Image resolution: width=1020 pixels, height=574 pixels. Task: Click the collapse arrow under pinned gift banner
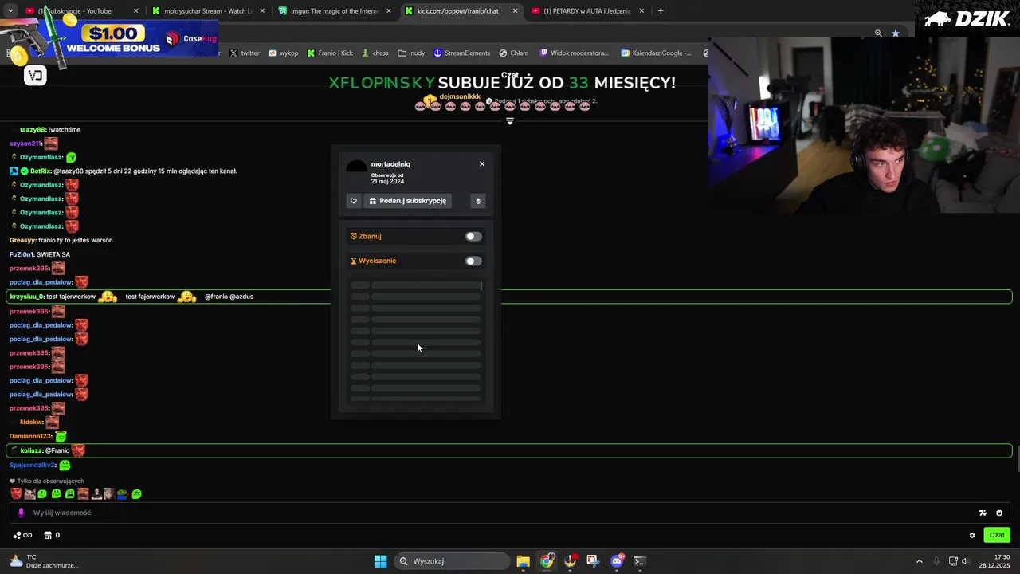510,121
